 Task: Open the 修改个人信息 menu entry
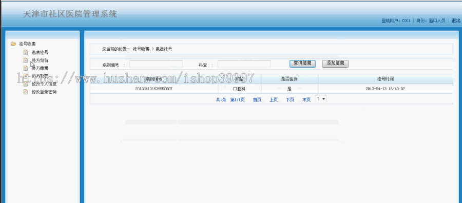click(44, 84)
